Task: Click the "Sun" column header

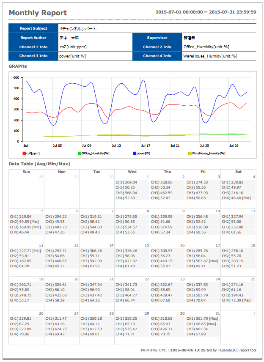Action: (26, 172)
